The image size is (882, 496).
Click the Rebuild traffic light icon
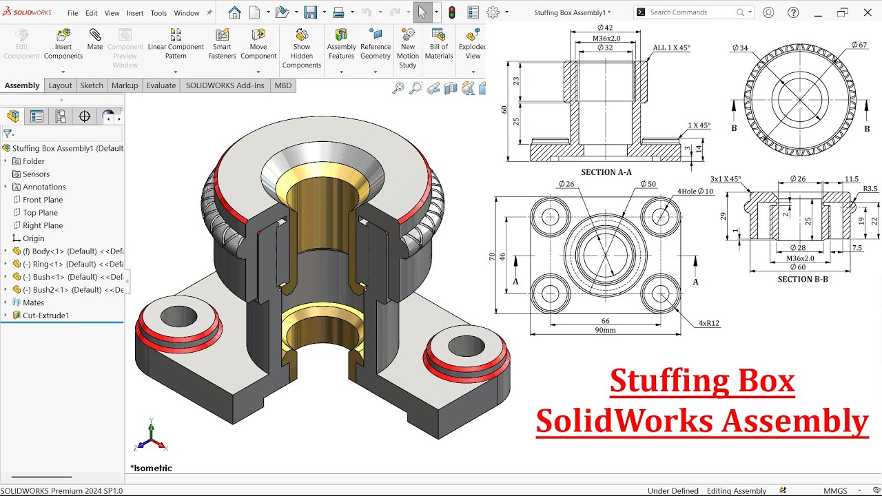click(452, 12)
